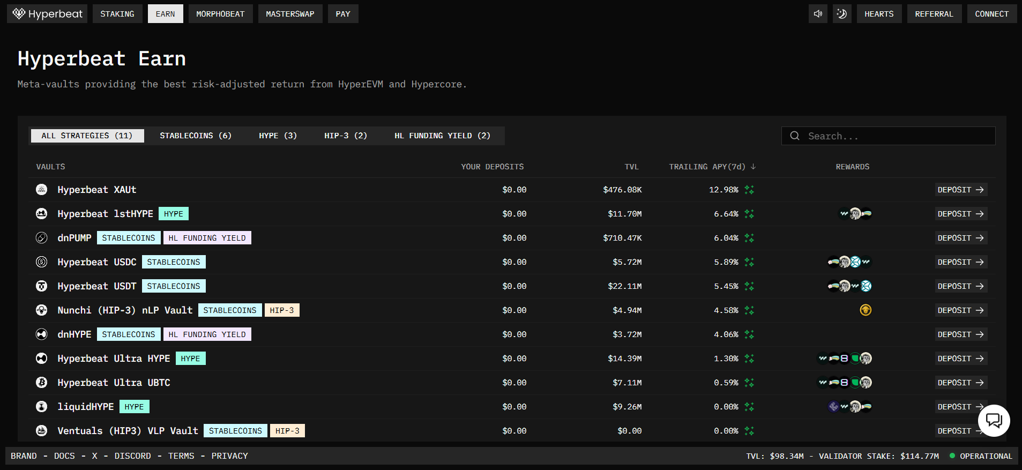Open the Masterswap menu tab
The height and width of the screenshot is (470, 1022).
[290, 14]
